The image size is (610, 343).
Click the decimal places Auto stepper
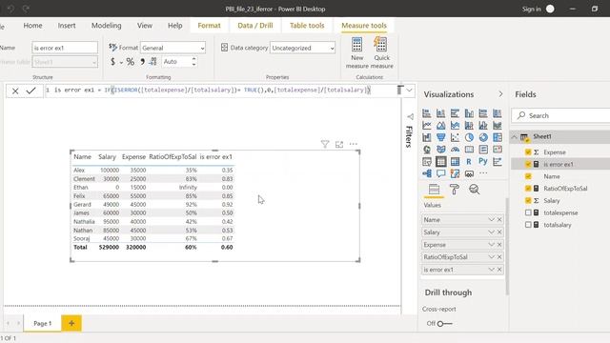pos(193,61)
